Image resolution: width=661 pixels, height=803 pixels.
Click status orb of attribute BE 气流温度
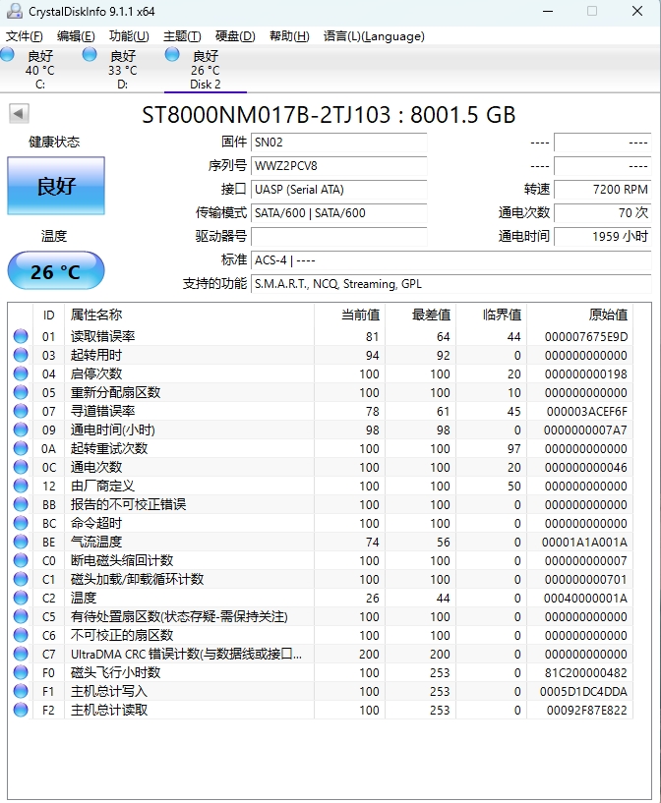pos(21,542)
